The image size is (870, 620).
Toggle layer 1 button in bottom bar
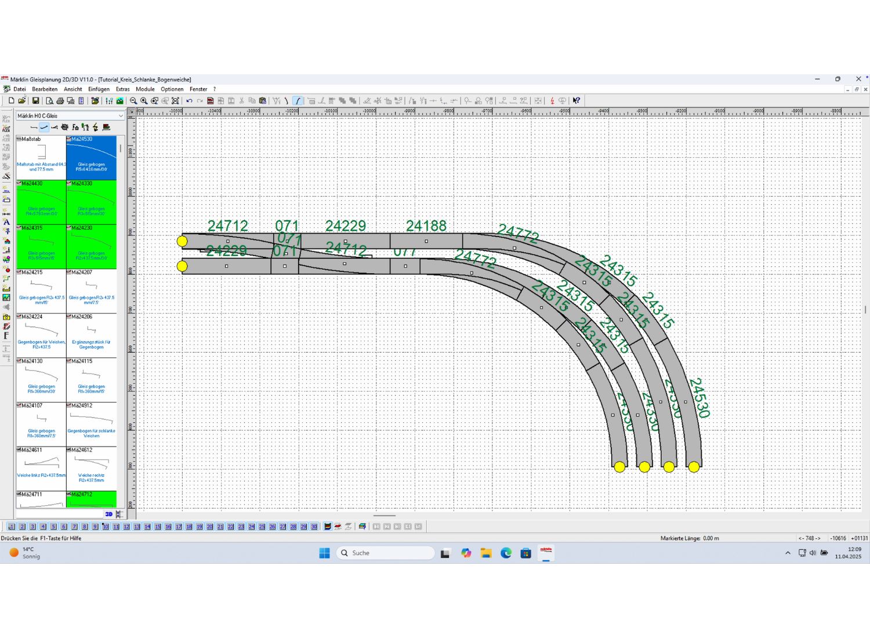pos(12,527)
